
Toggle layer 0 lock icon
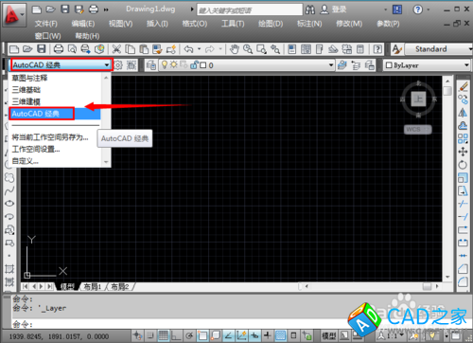[x=194, y=64]
